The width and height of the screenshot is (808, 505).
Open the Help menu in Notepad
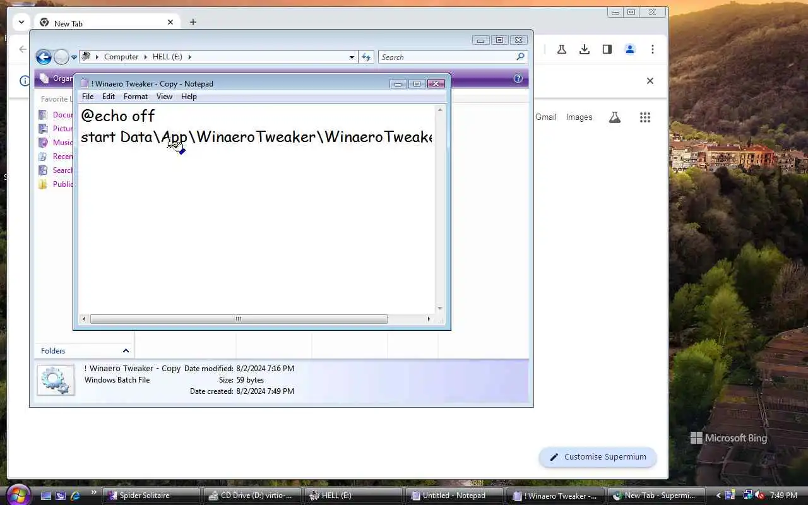(189, 97)
